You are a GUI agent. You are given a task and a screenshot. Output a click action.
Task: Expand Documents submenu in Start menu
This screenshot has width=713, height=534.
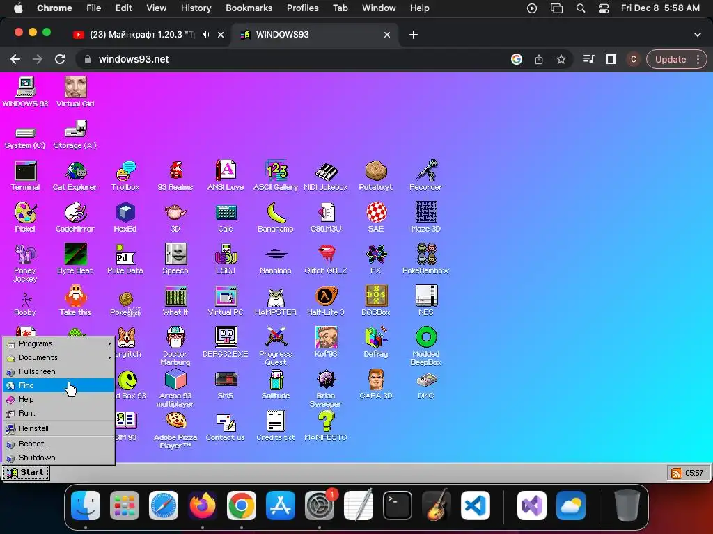(58, 358)
